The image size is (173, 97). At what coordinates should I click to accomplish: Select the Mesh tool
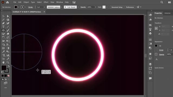[4, 48]
